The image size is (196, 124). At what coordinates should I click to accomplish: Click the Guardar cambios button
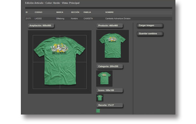pyautogui.click(x=150, y=34)
